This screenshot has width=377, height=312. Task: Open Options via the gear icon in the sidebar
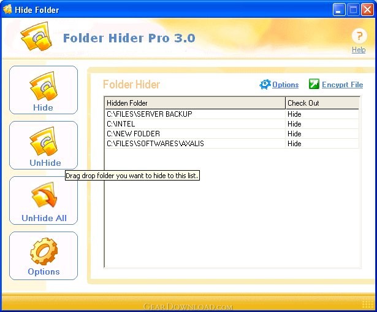(x=44, y=256)
